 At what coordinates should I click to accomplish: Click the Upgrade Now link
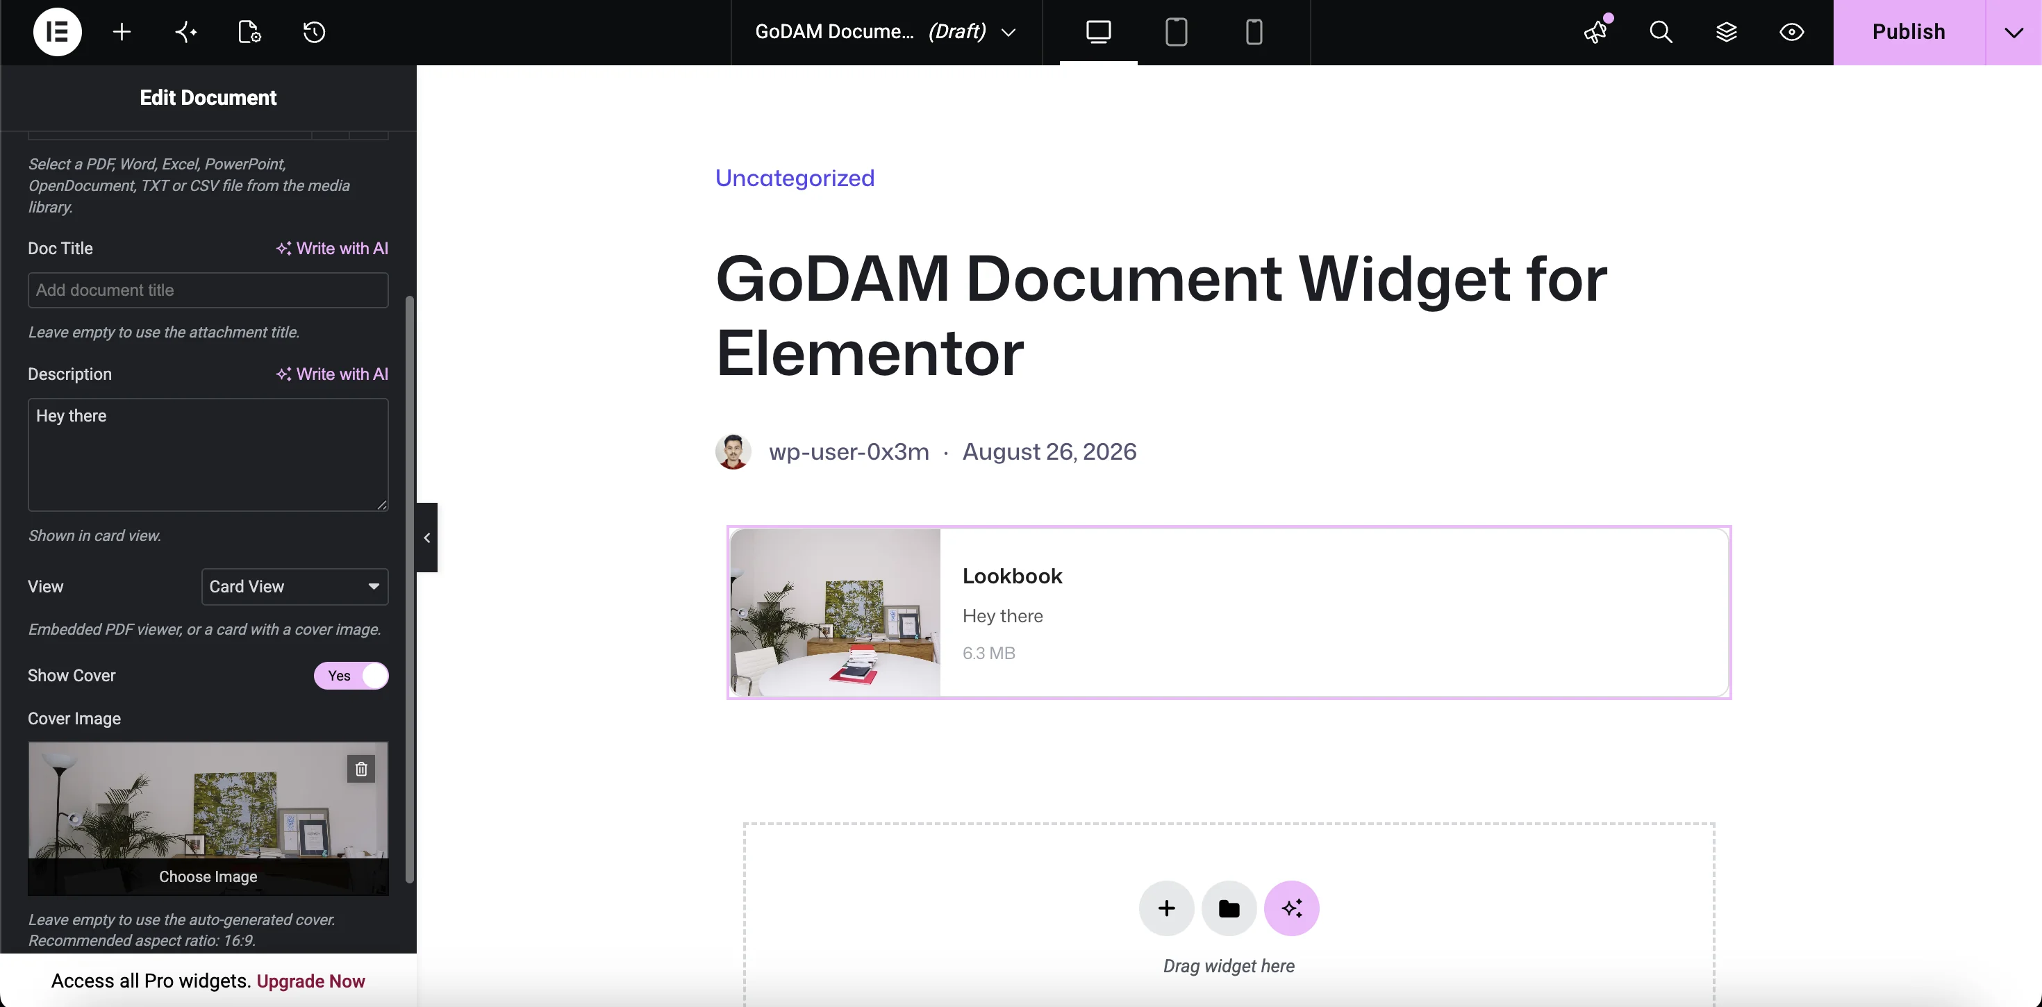[310, 981]
